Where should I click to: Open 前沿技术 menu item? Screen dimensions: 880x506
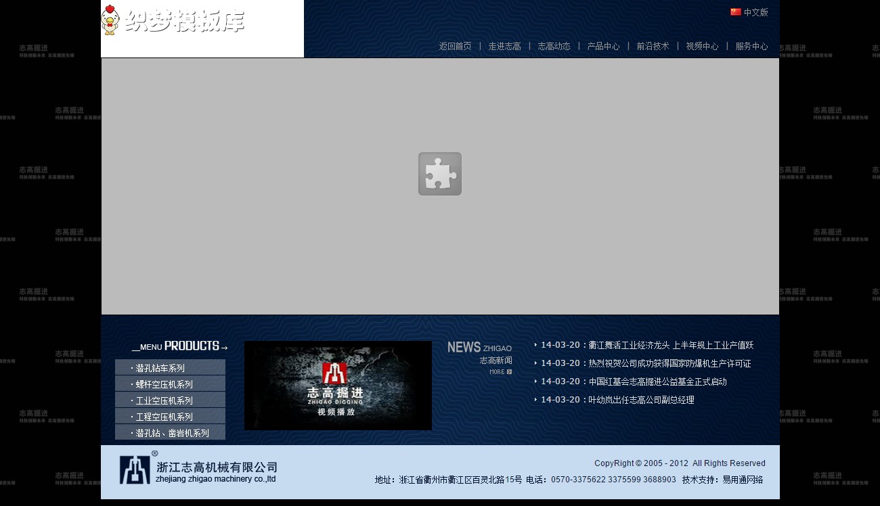pyautogui.click(x=653, y=47)
